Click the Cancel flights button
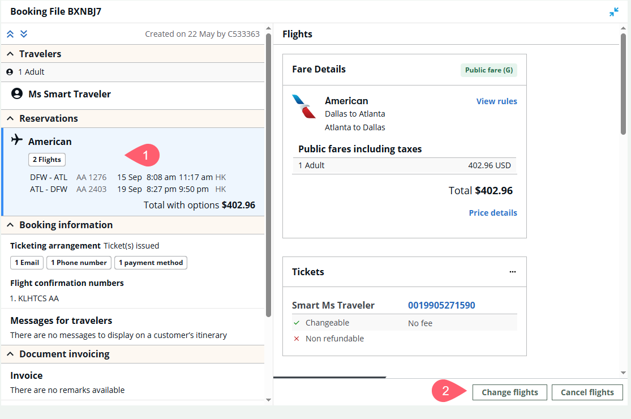The image size is (631, 419). (587, 392)
